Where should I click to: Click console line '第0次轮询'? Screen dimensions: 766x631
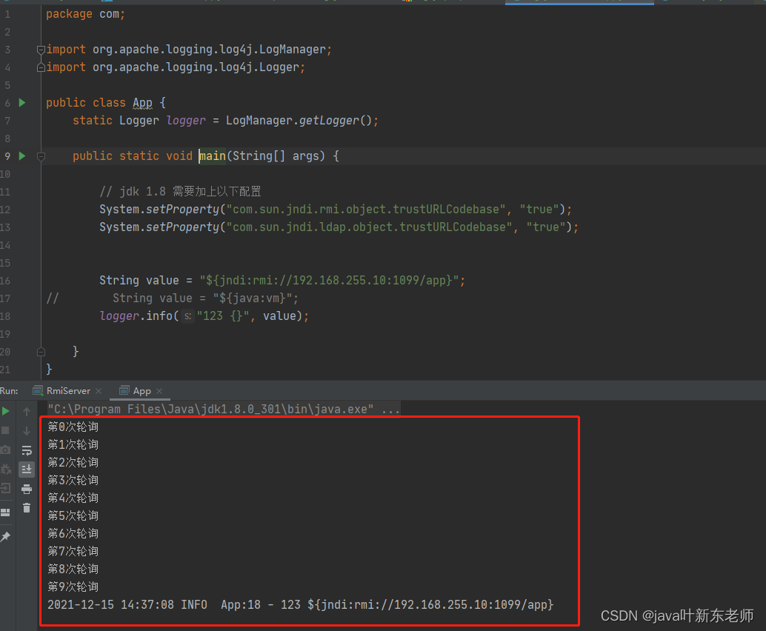(73, 427)
